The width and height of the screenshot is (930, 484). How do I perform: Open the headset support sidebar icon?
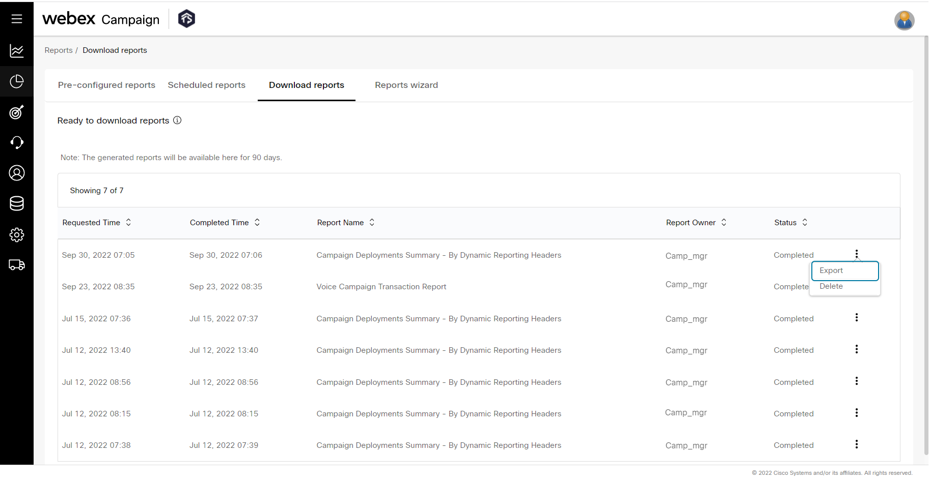(x=17, y=142)
